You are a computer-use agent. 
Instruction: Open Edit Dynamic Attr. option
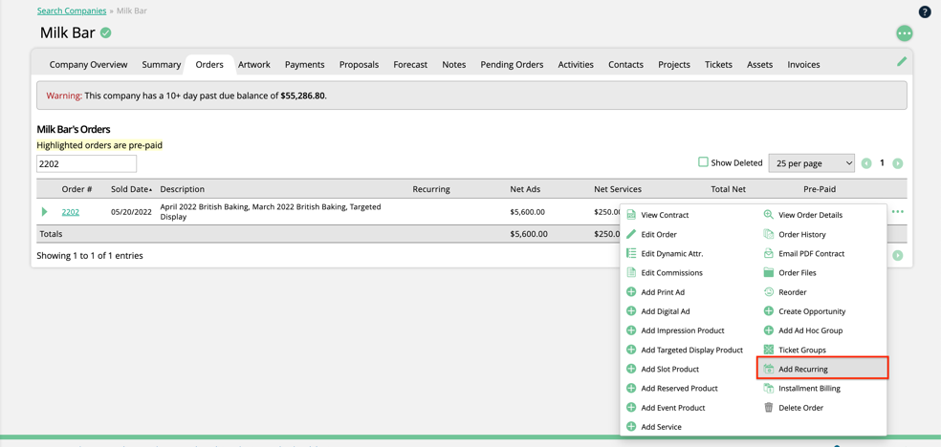[672, 253]
